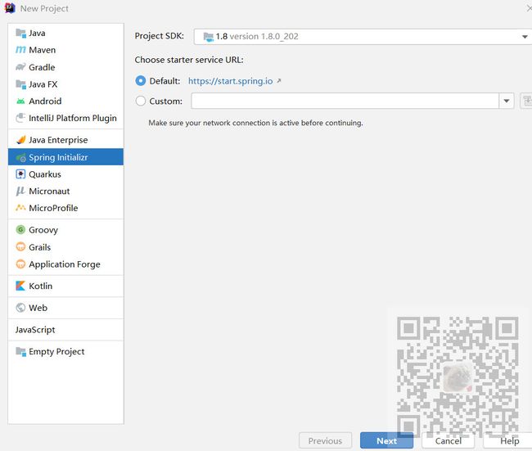Click the Next button
532x451 pixels.
pos(386,441)
